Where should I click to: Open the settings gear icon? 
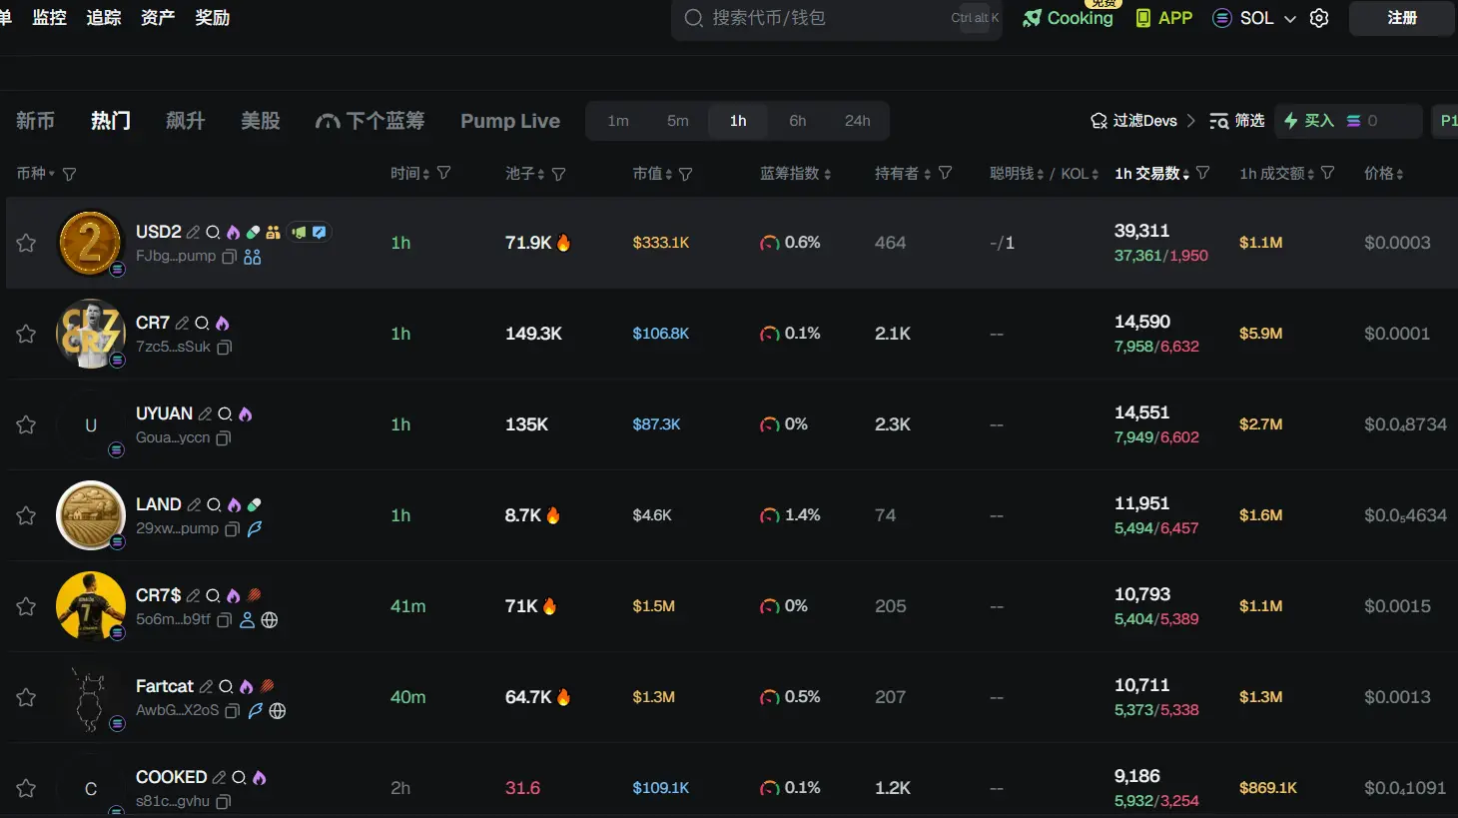coord(1319,18)
